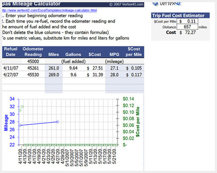Image resolution: width=217 pixels, height=173 pixels.
Task: Select the Refuel Date column header
Action: coord(11,52)
